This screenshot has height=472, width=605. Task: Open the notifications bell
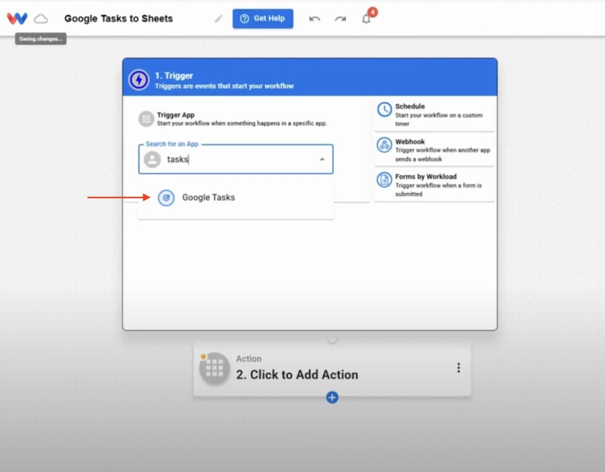tap(366, 18)
